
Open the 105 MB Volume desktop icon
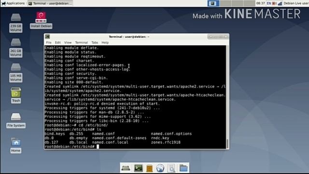pyautogui.click(x=16, y=72)
